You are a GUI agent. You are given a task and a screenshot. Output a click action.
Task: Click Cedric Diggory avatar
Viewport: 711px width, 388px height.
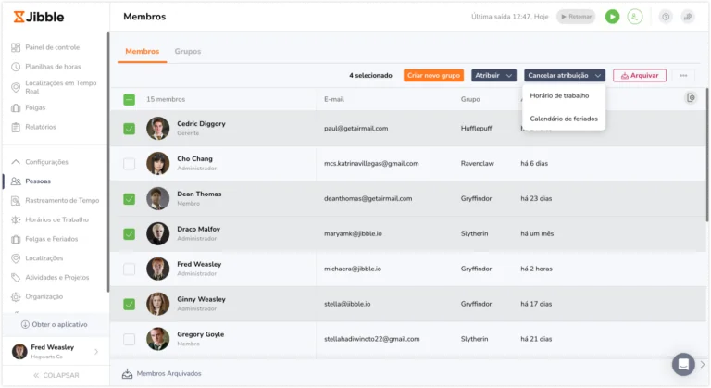click(157, 129)
